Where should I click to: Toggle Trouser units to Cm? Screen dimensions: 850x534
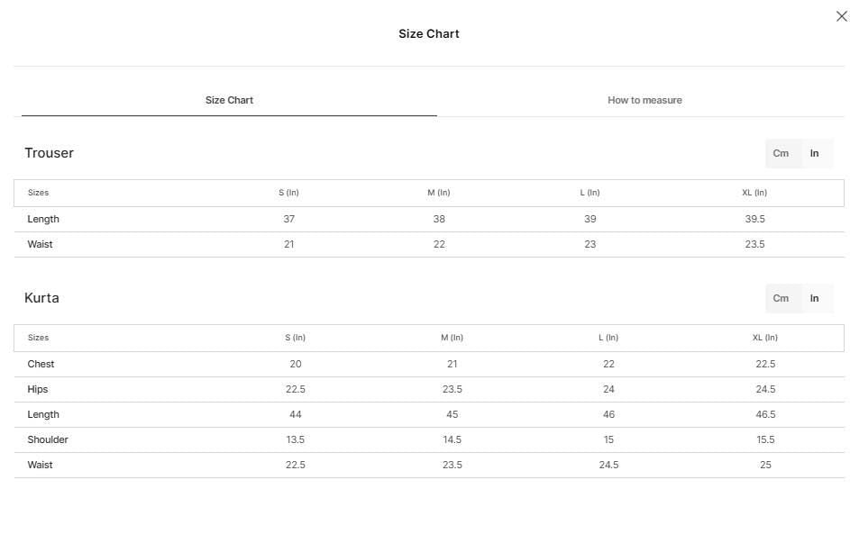point(781,153)
